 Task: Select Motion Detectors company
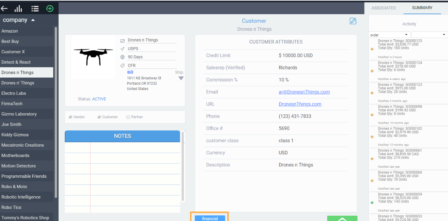click(x=27, y=166)
